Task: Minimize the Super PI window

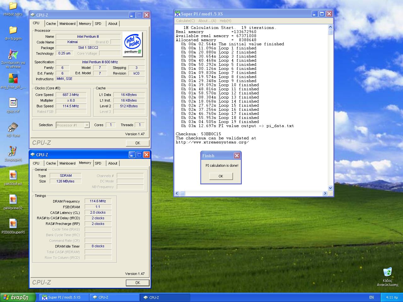Action: tap(315, 14)
